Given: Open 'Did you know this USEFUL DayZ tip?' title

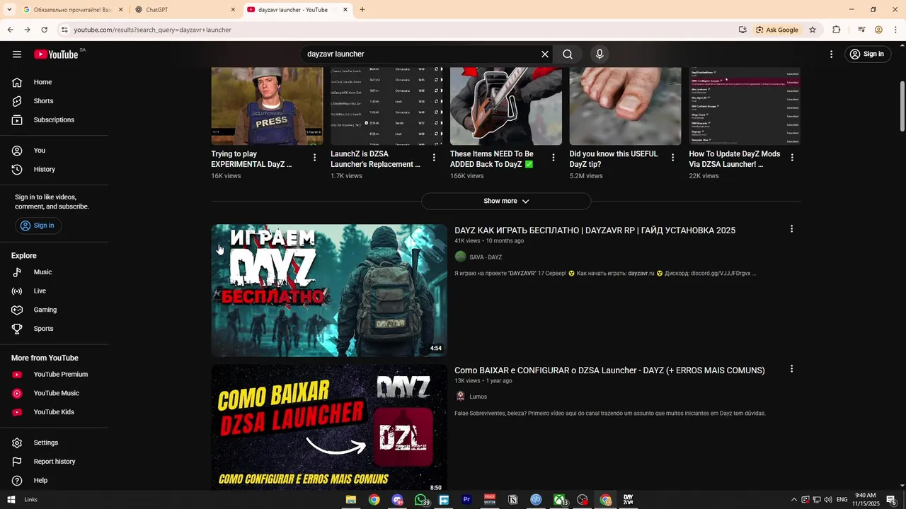Looking at the screenshot, I should pyautogui.click(x=614, y=159).
